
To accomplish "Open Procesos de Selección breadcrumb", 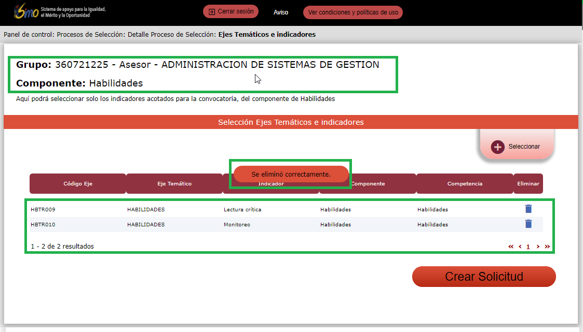I will 90,35.
